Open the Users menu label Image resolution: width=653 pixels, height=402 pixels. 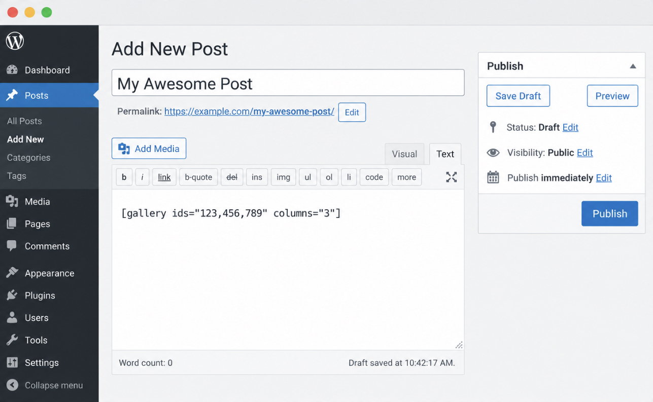click(37, 318)
